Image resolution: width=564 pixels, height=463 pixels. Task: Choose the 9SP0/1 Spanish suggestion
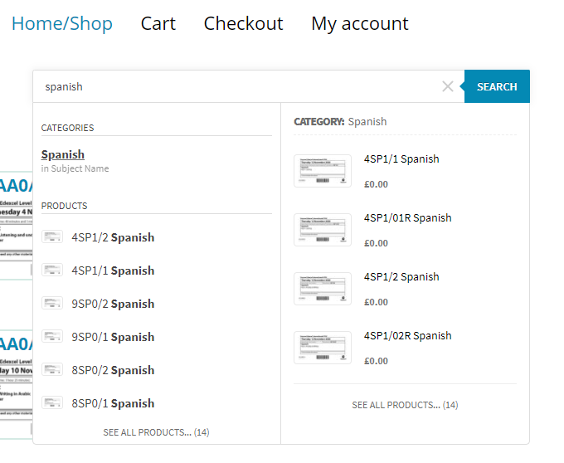[x=113, y=337]
